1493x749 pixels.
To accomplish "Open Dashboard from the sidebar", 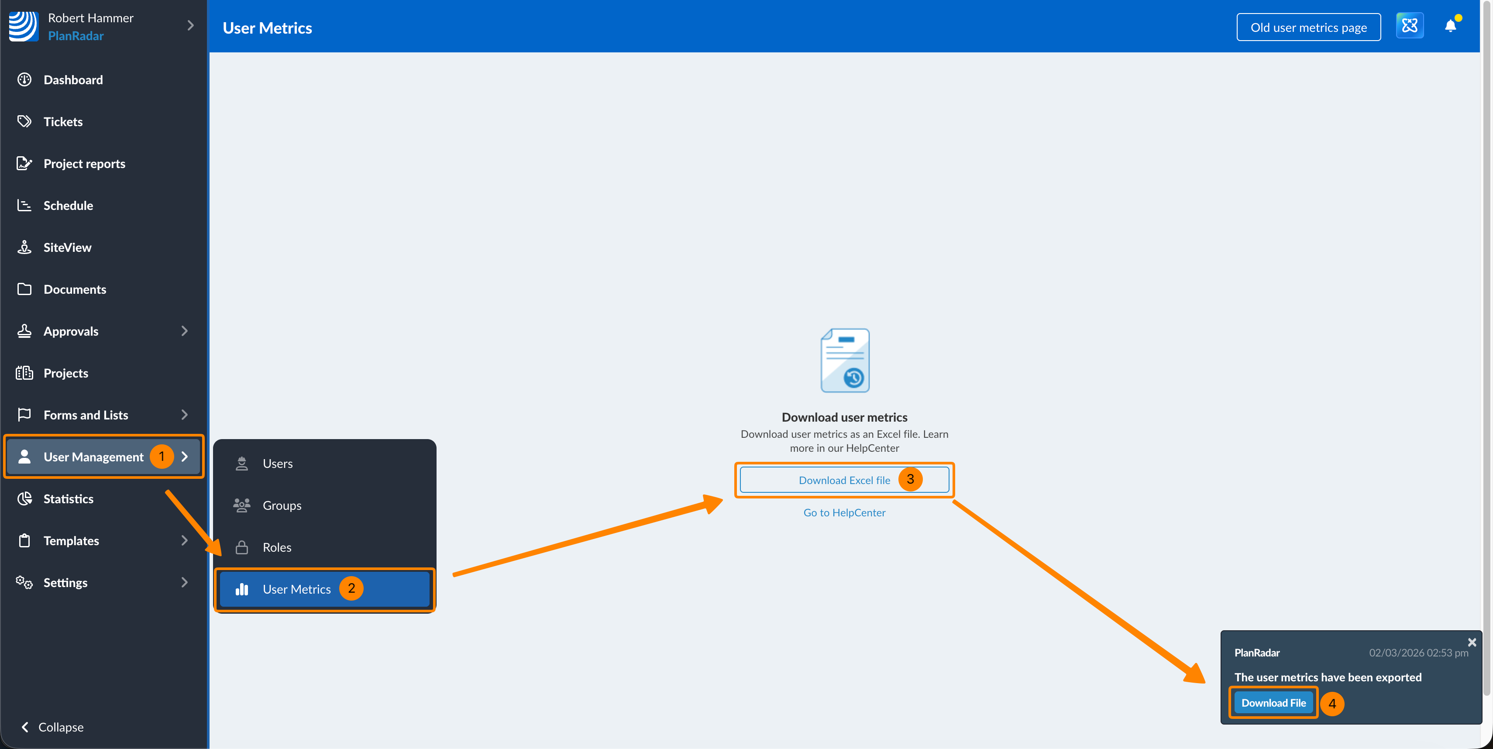I will pos(73,80).
